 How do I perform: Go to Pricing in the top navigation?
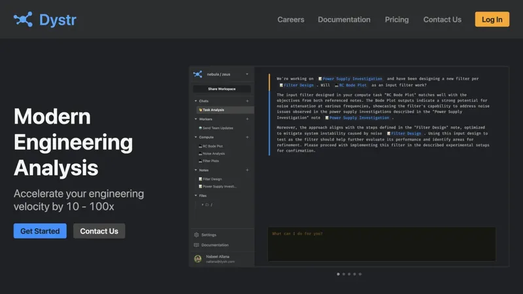click(397, 20)
